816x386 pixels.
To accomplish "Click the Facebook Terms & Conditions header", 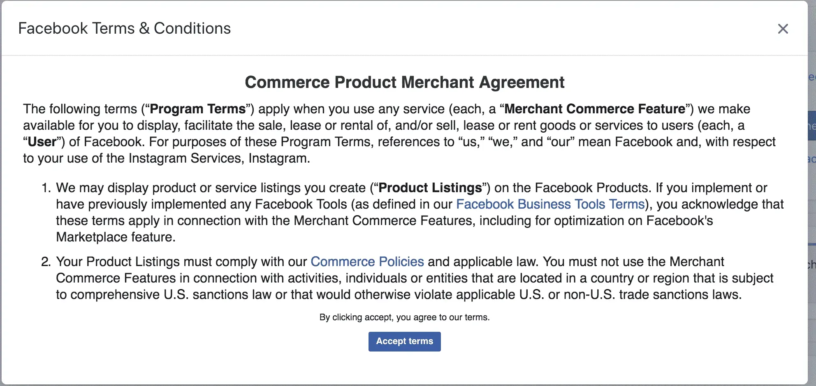I will pyautogui.click(x=125, y=28).
